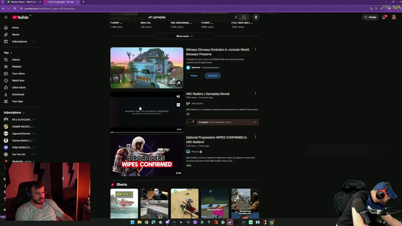402x226 pixels.
Task: Open Windows Start menu
Action: point(133,222)
